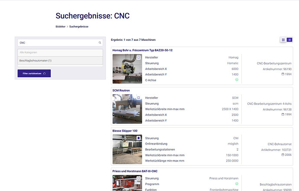Click the '250-3000' Werkstücklänge value

pos(232,161)
